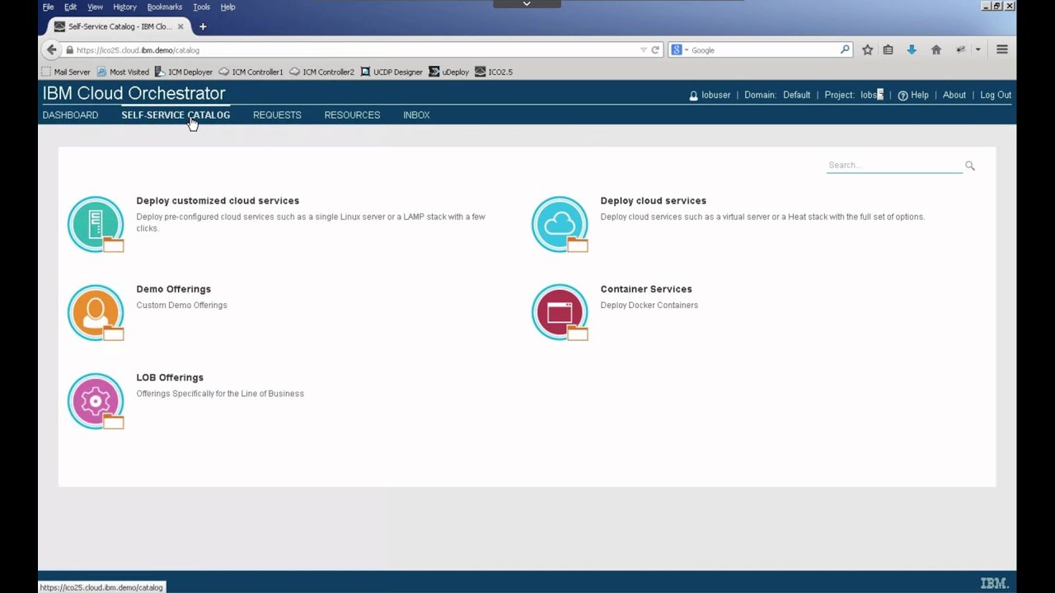Open the Container Services window icon

tap(560, 312)
